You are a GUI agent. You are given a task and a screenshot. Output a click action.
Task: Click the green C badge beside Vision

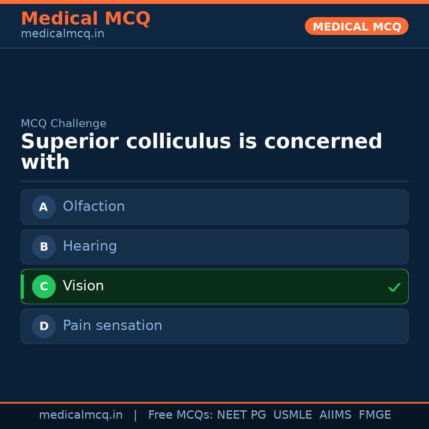pyautogui.click(x=44, y=286)
